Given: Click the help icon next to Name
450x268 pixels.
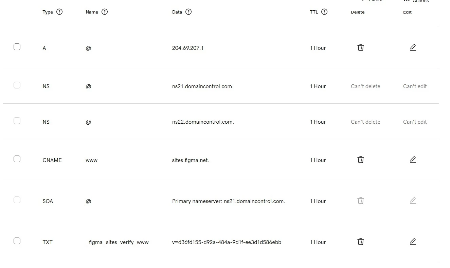Looking at the screenshot, I should click(105, 12).
